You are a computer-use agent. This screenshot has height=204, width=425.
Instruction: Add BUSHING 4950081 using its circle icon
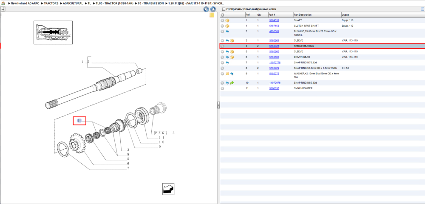click(222, 31)
